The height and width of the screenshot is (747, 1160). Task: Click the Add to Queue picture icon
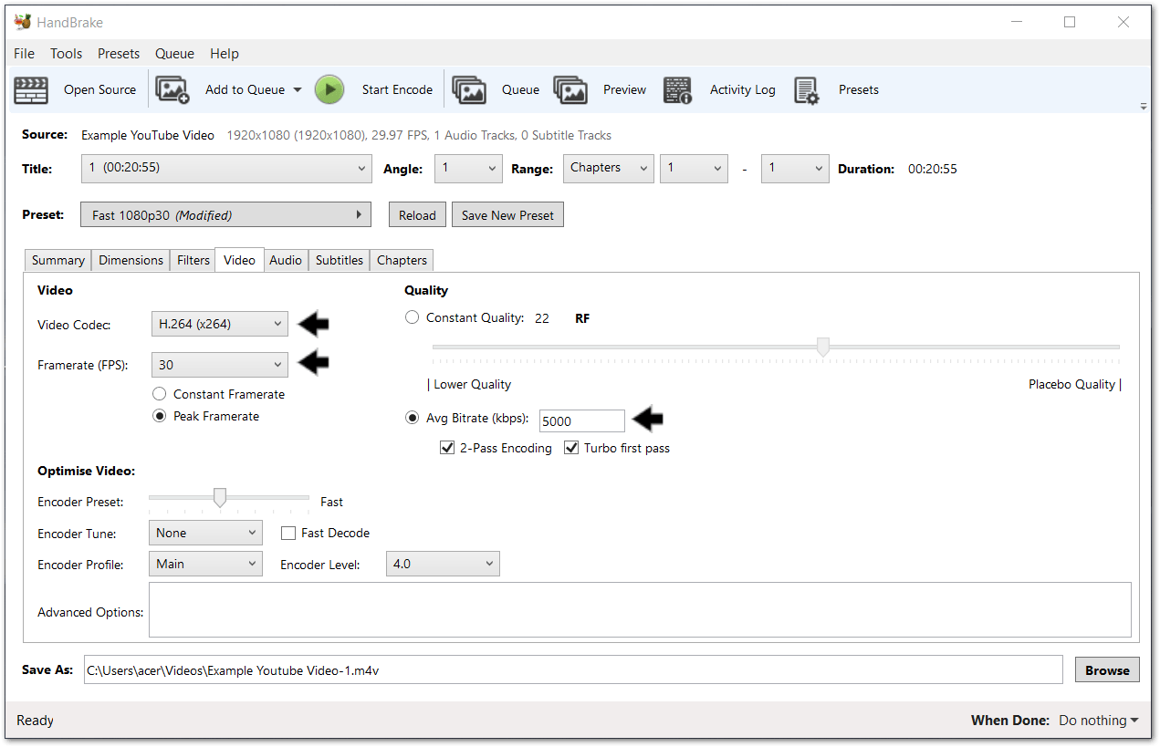click(x=172, y=89)
